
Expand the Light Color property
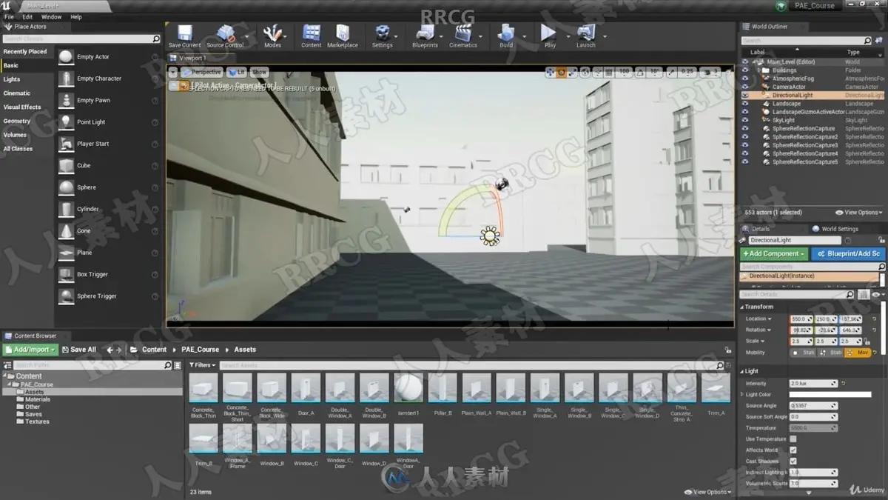(742, 395)
